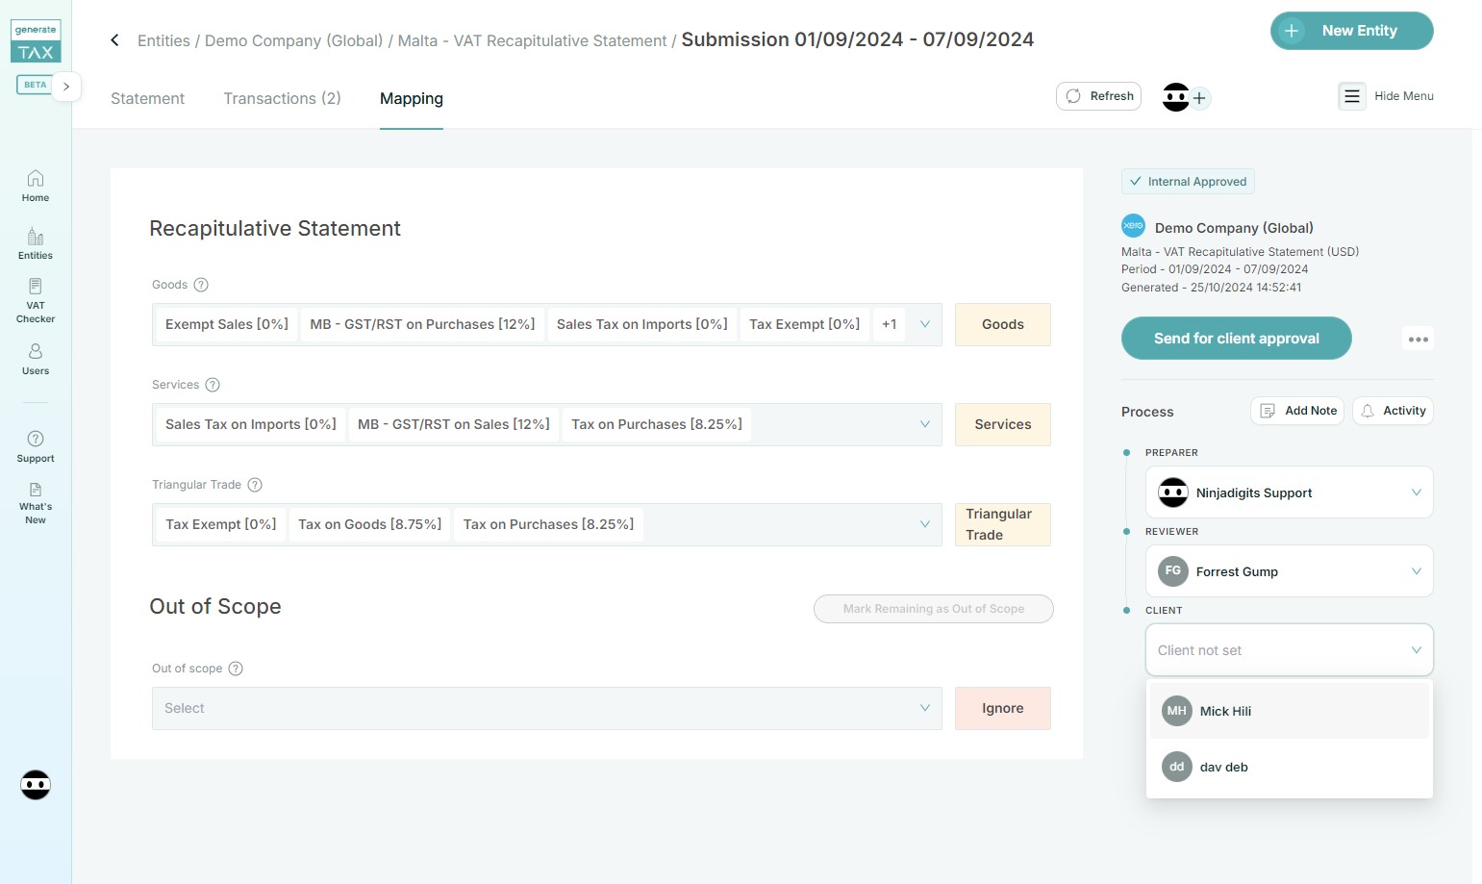Viewport: 1482px width, 884px height.
Task: Click Tax on Purchases [8.25%] tag in Services
Action: [x=657, y=424]
